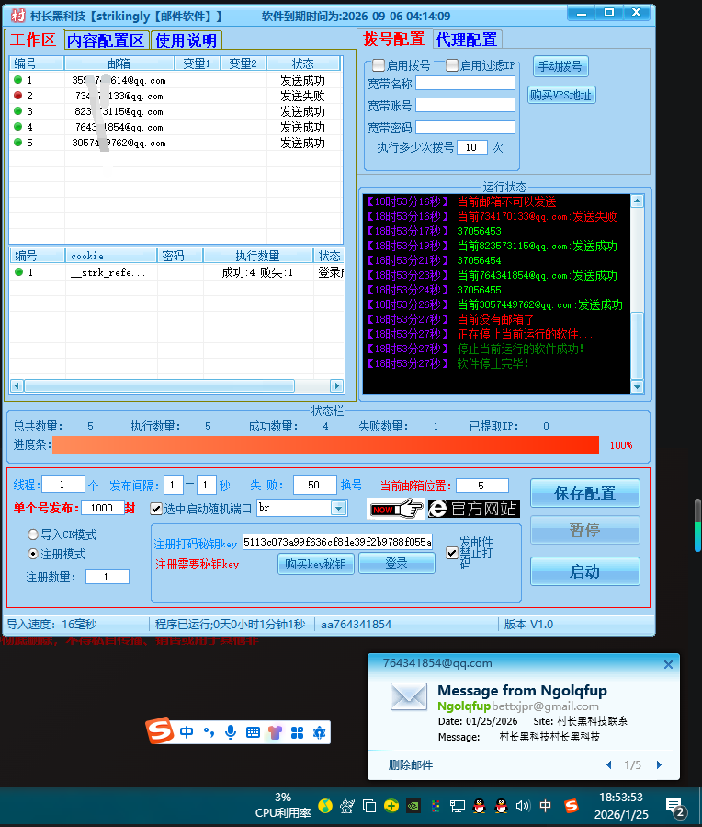Click punctuation toggle on Sogou toolbar
The height and width of the screenshot is (827, 702).
tap(209, 732)
